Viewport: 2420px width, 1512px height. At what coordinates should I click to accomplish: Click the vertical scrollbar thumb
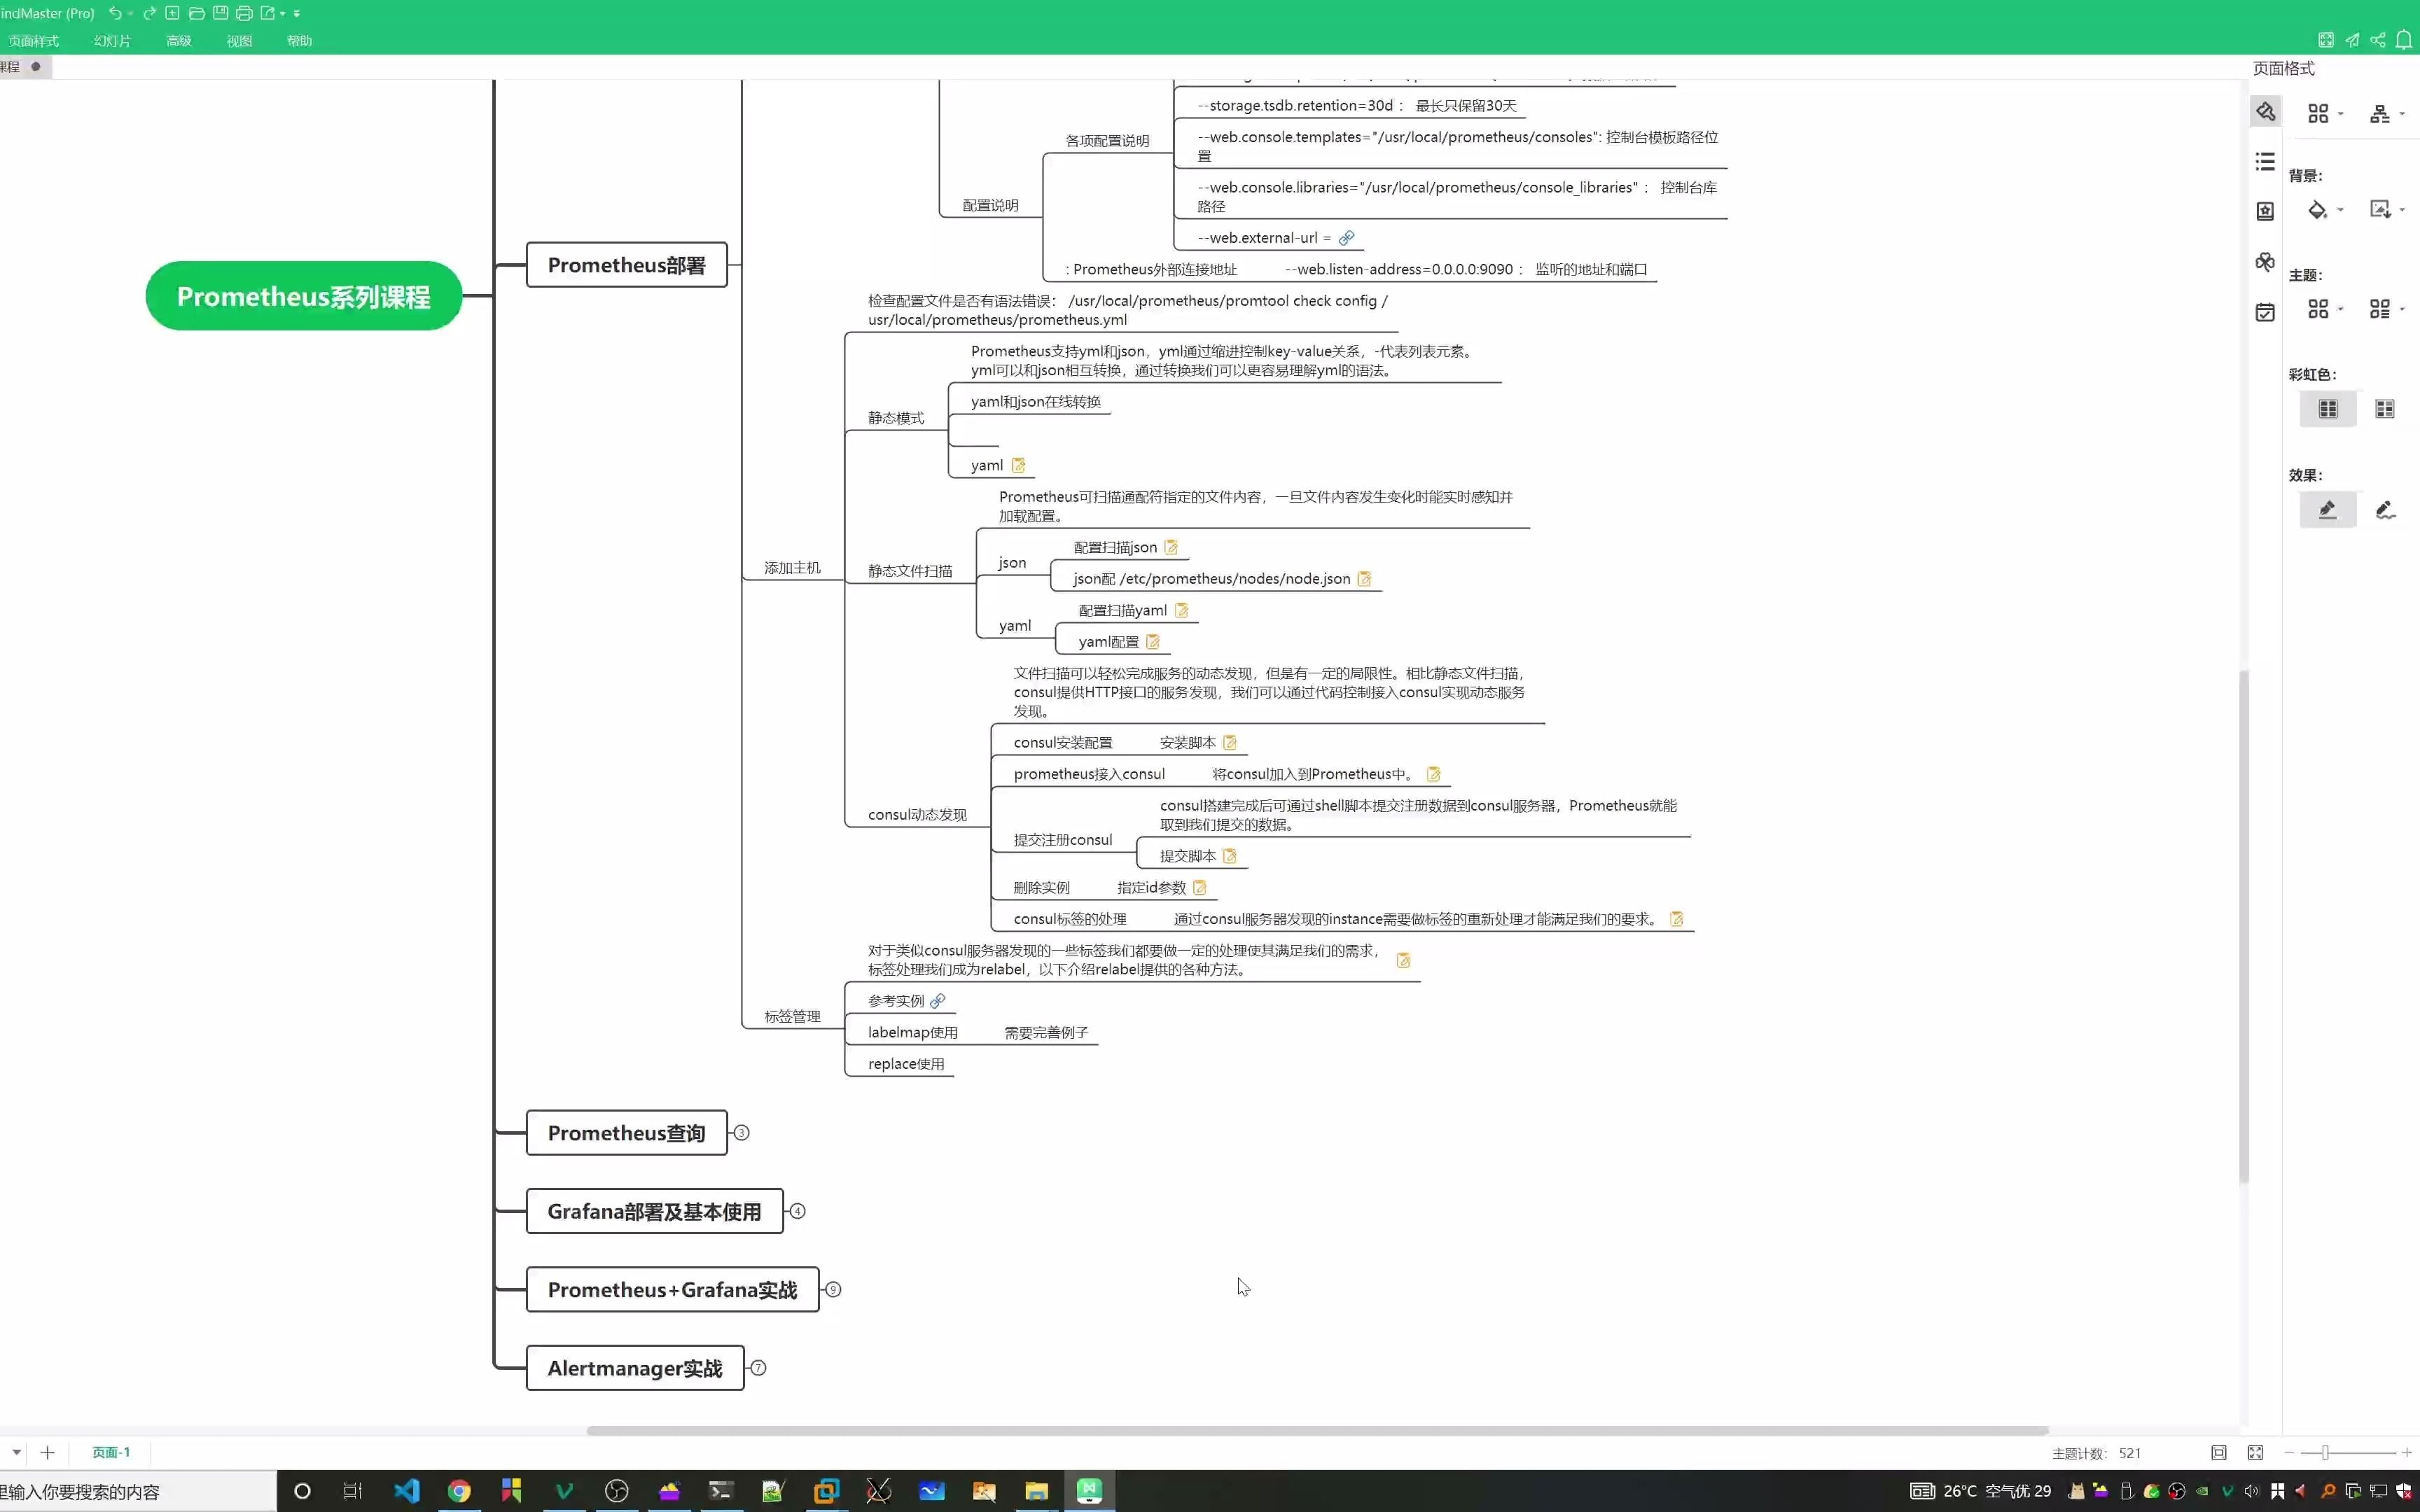[x=2244, y=927]
